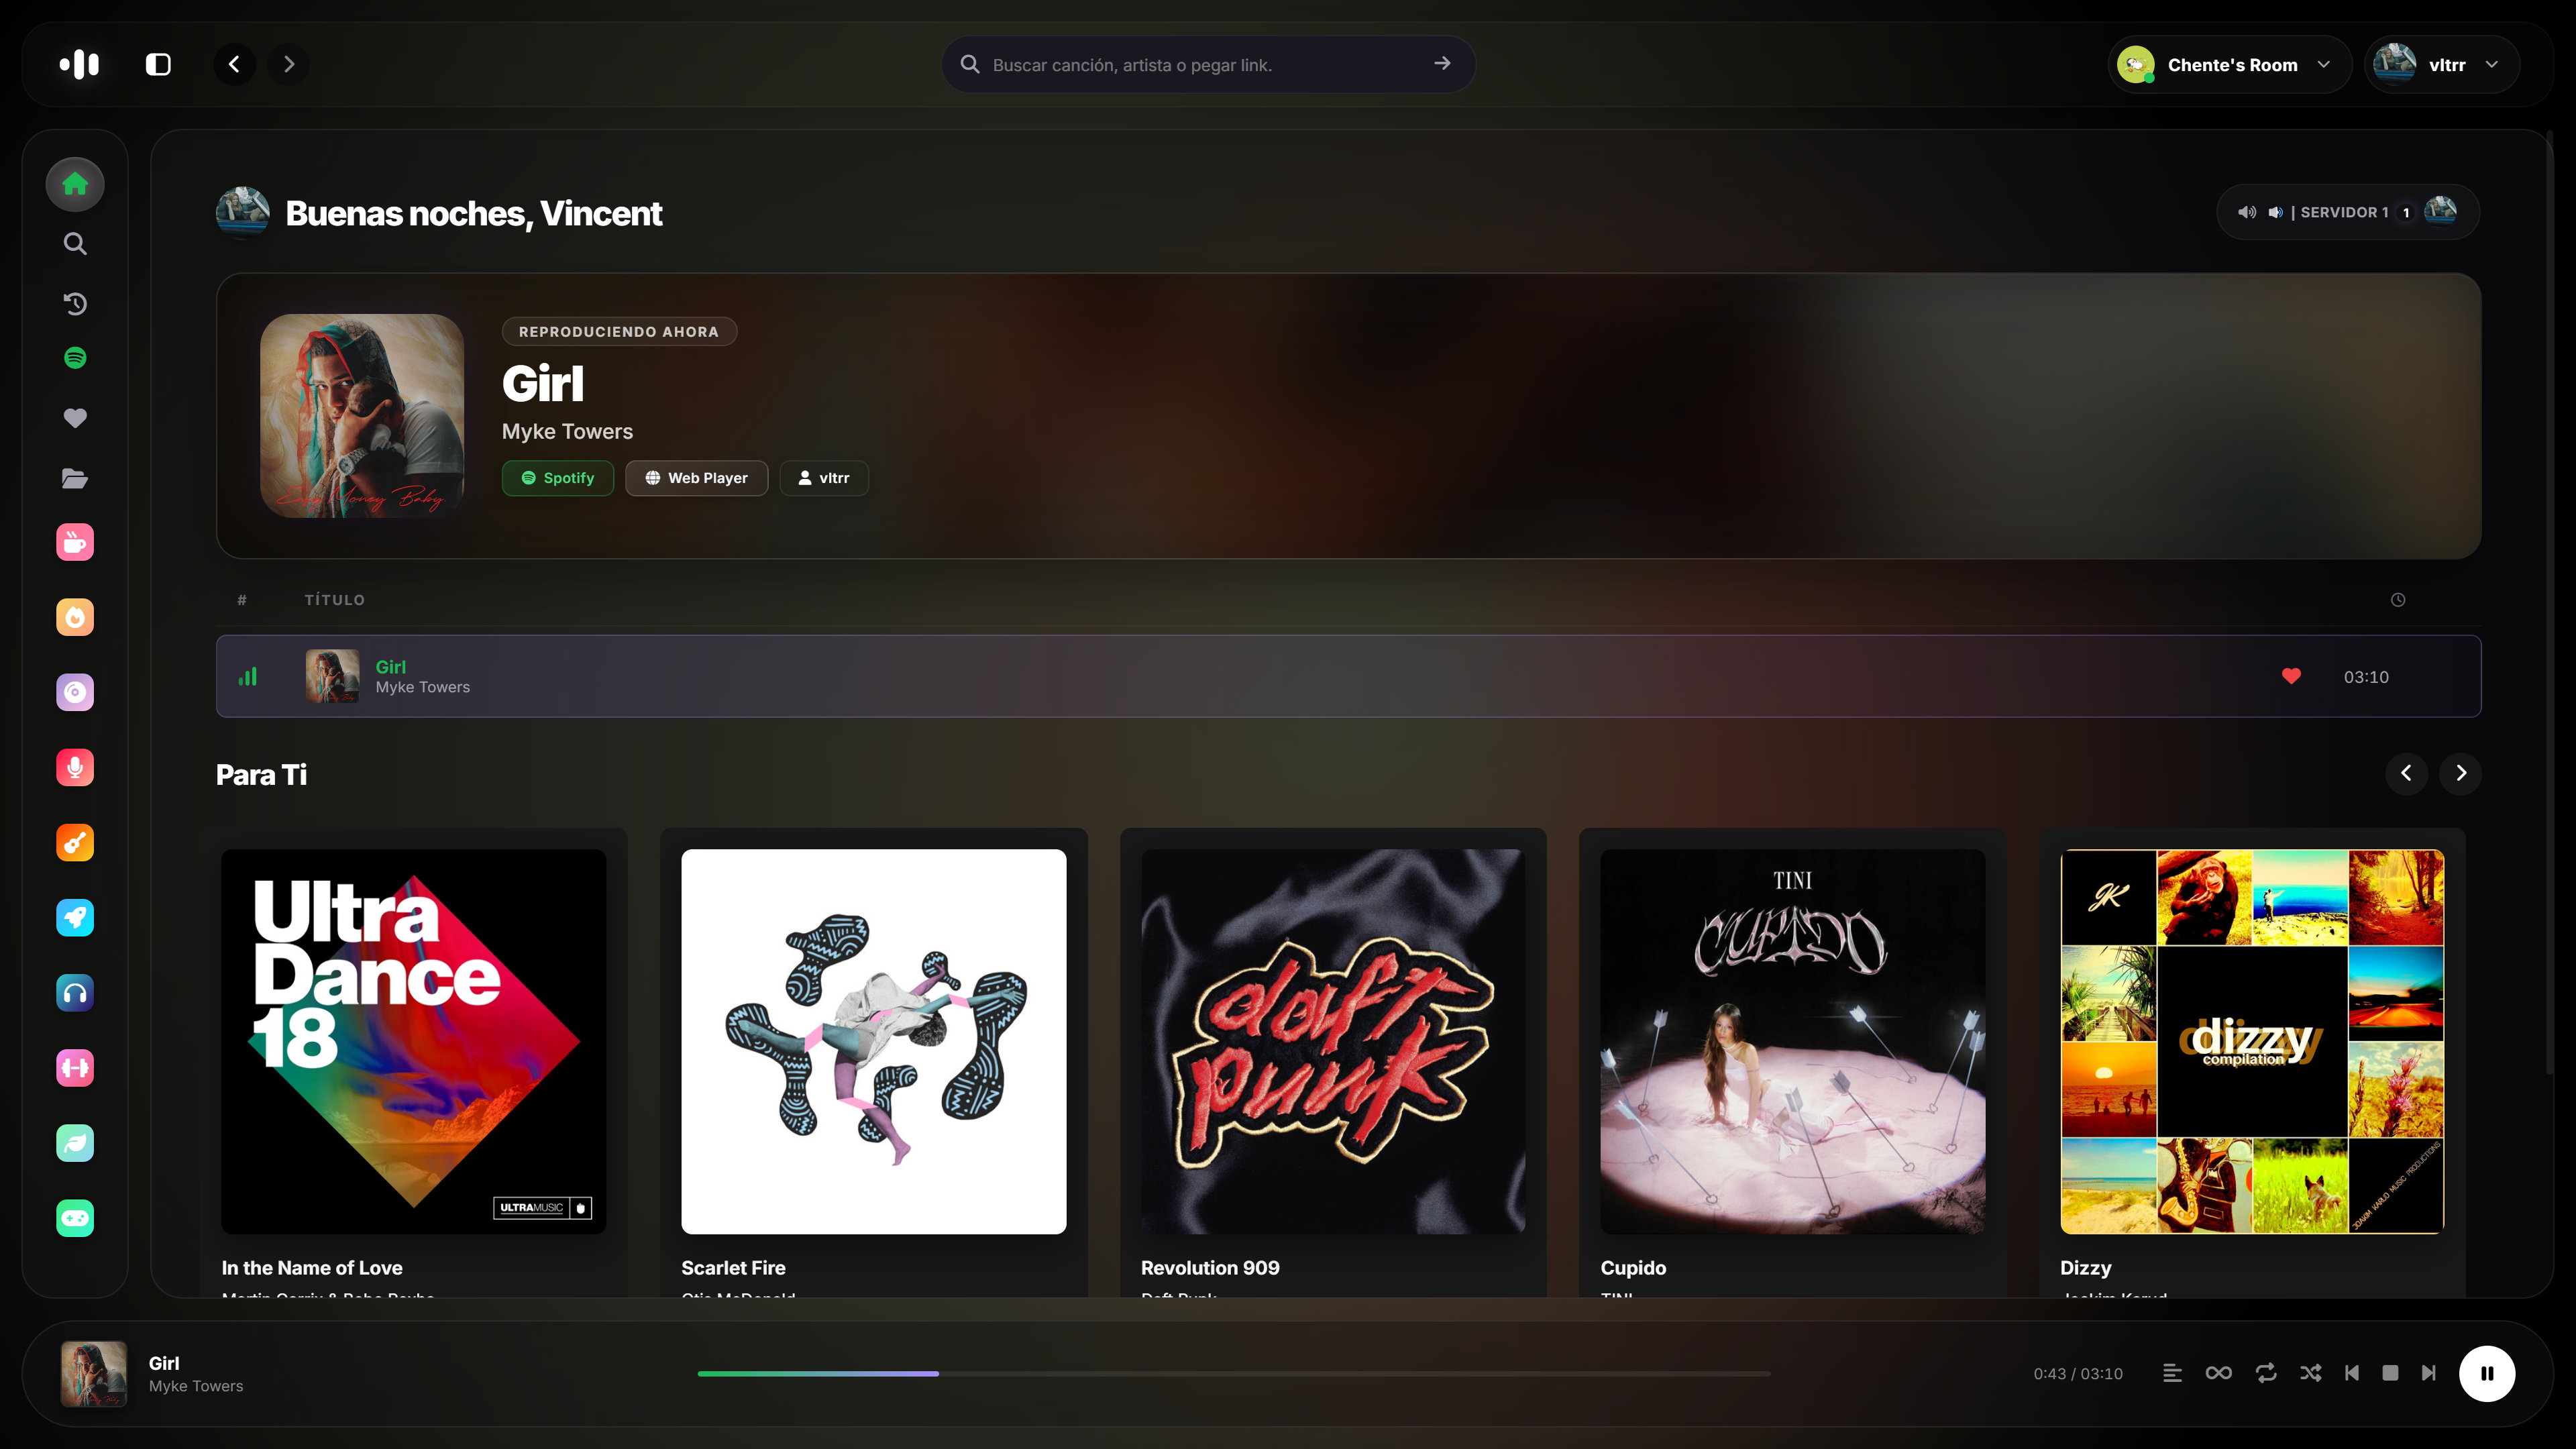
Task: Open liked songs heart in sidebar
Action: click(x=75, y=418)
